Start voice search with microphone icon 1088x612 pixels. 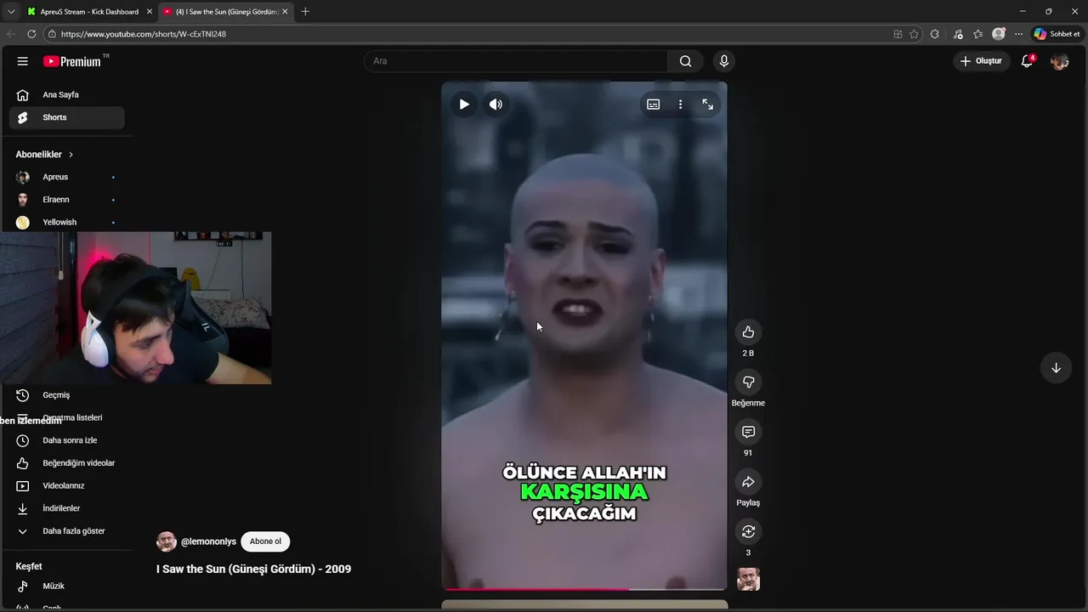(724, 61)
